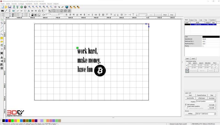
Task: Click the black X delete tool
Action: [x=2, y=53]
